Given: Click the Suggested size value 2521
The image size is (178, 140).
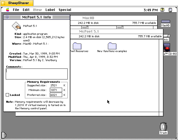Looking at the screenshot, I should click(x=54, y=85).
